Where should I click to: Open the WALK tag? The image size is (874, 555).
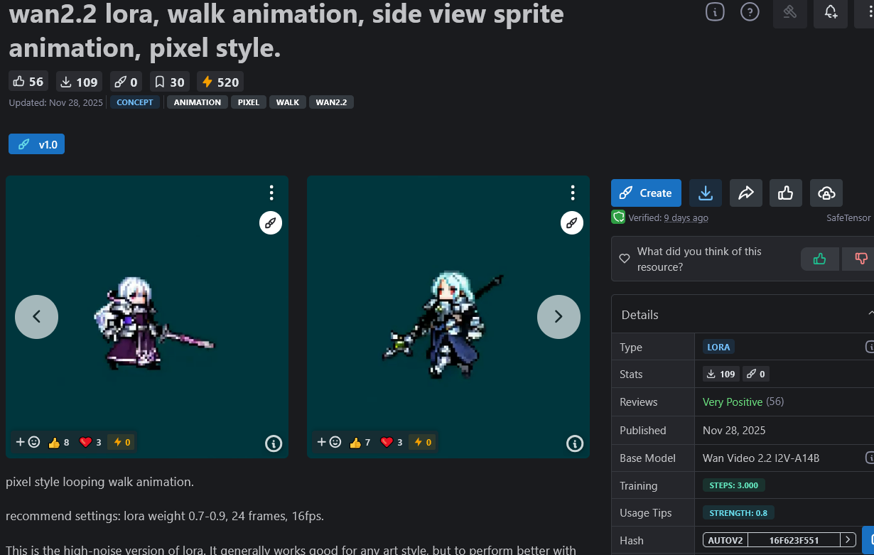[x=288, y=102]
